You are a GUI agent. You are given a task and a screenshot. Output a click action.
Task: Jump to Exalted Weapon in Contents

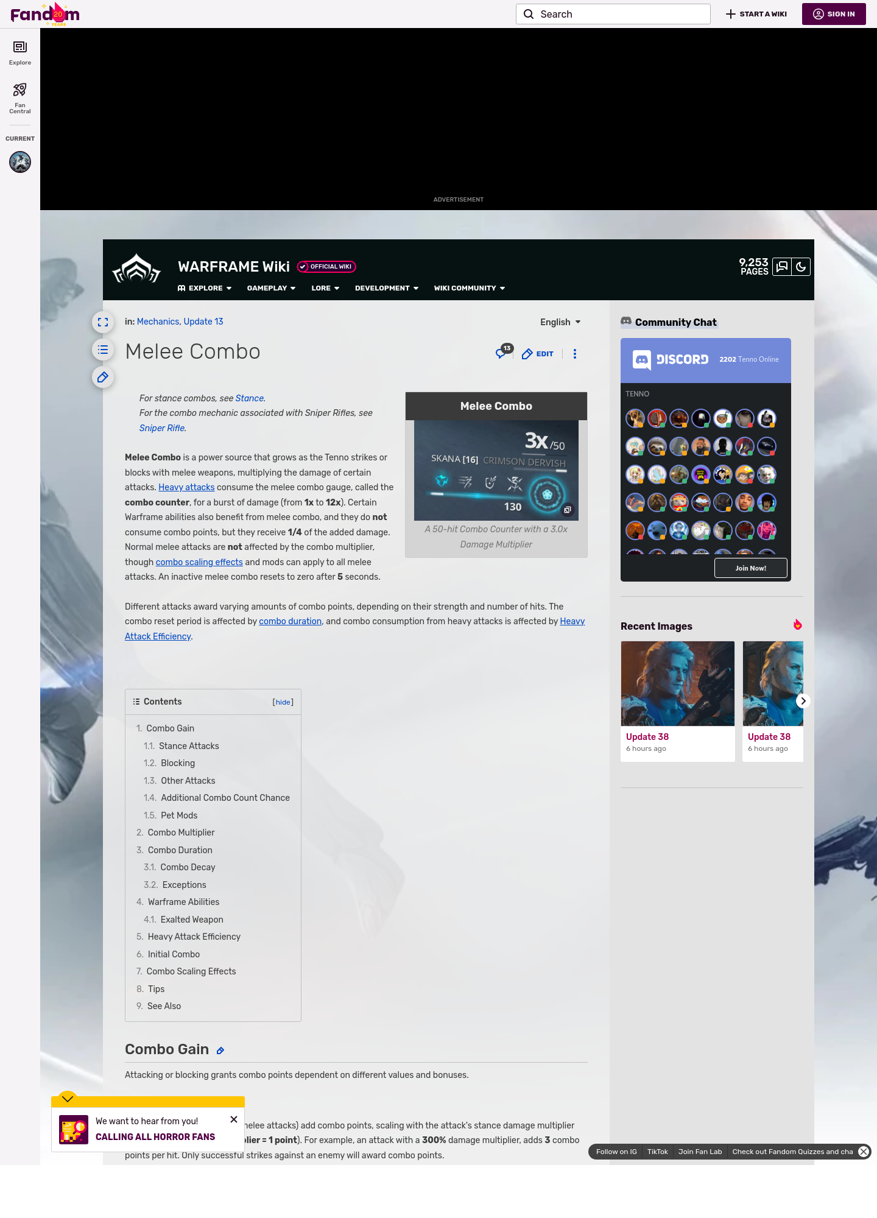tap(192, 920)
